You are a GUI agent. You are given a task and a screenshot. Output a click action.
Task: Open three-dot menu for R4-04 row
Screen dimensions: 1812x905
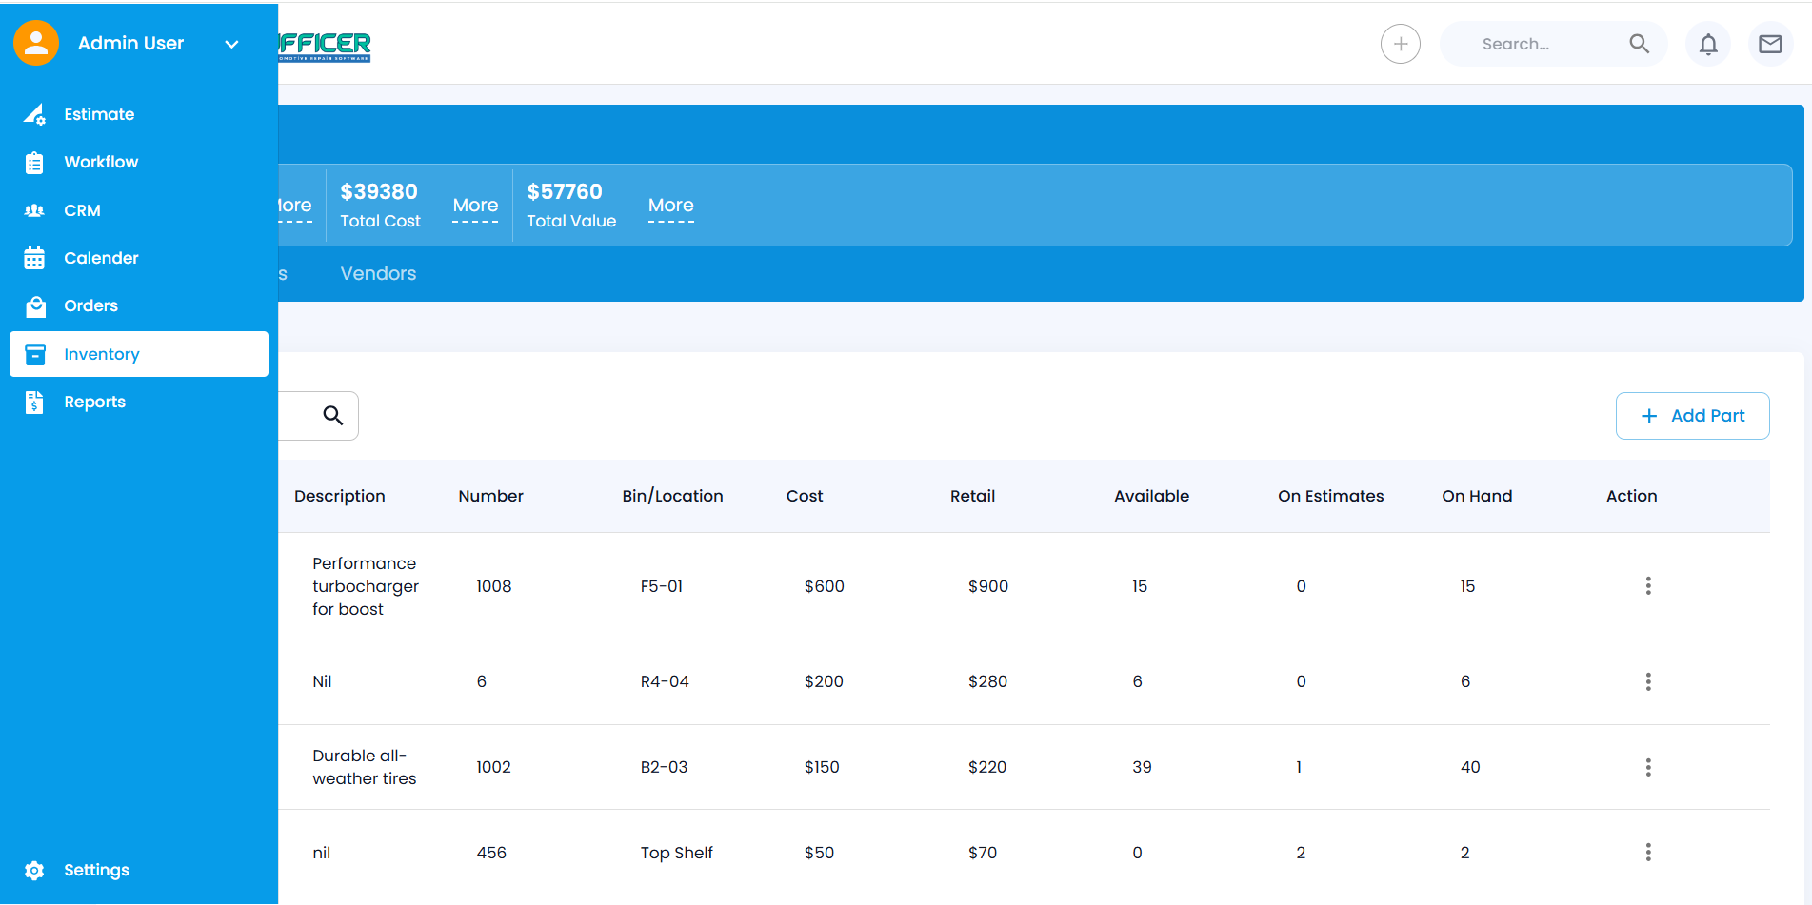point(1648,681)
